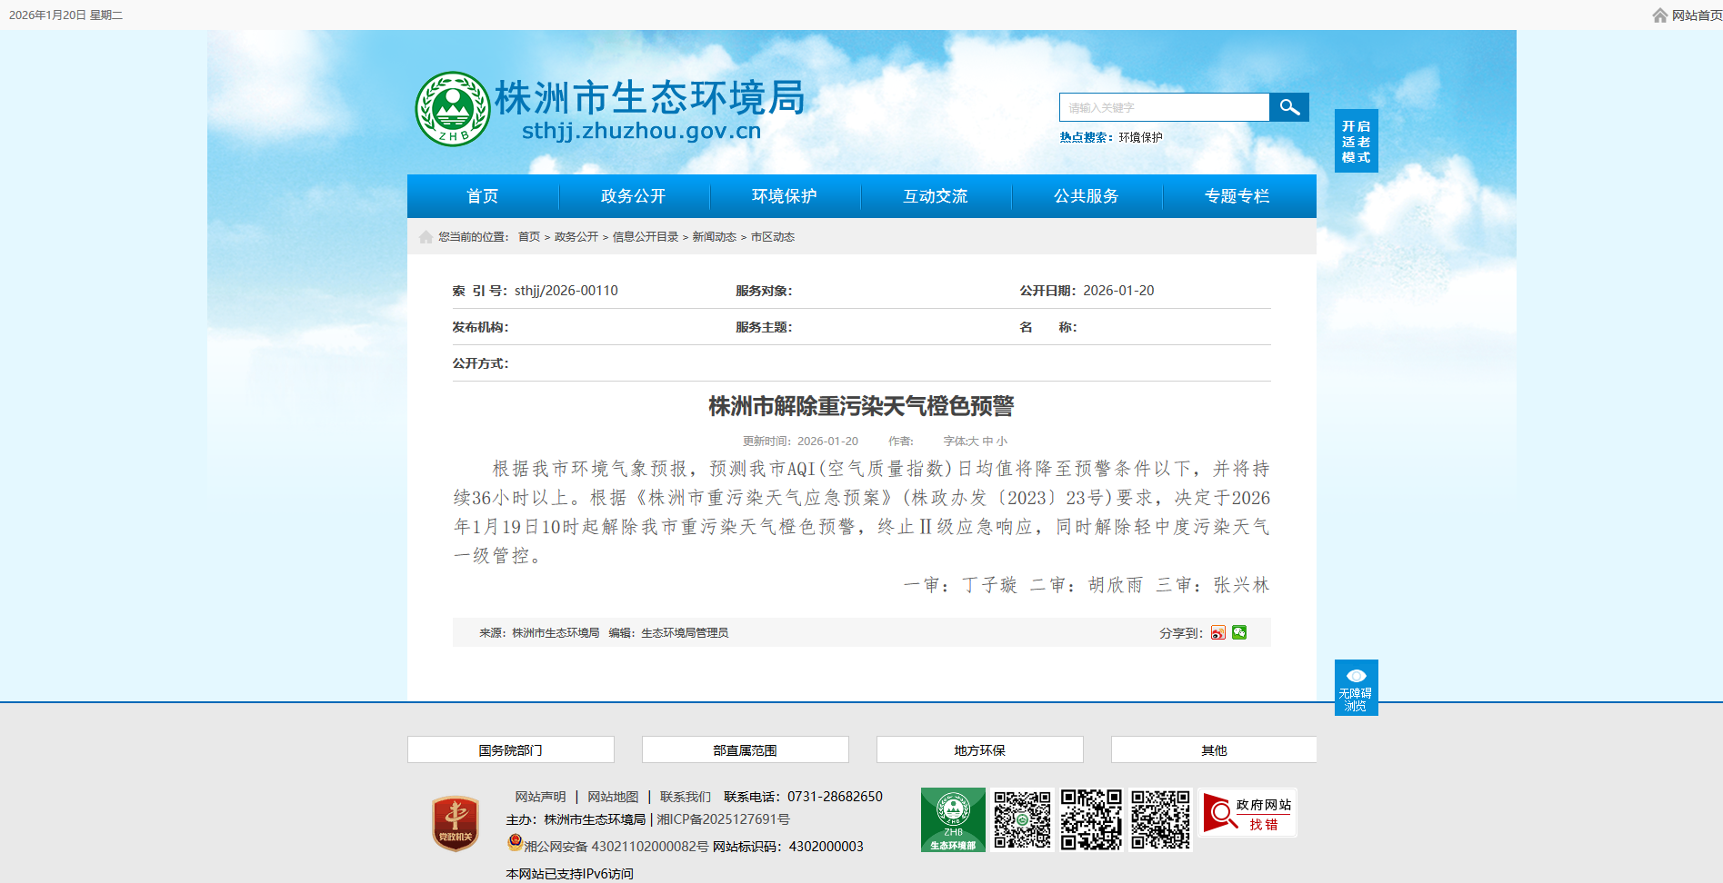The image size is (1723, 883).
Task: Click the magnifier search button
Action: click(x=1288, y=107)
